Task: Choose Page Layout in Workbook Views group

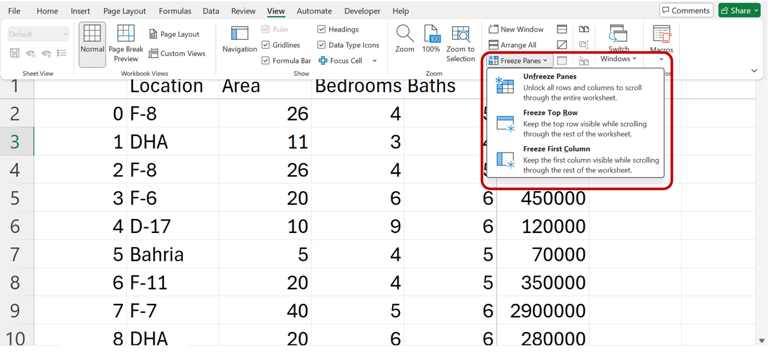Action: point(174,34)
